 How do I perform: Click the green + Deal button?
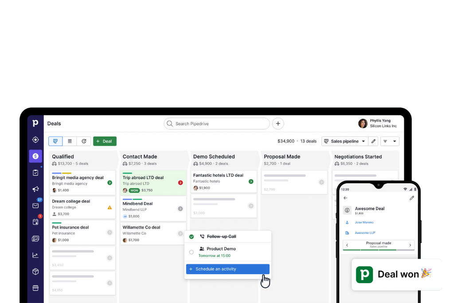105,141
